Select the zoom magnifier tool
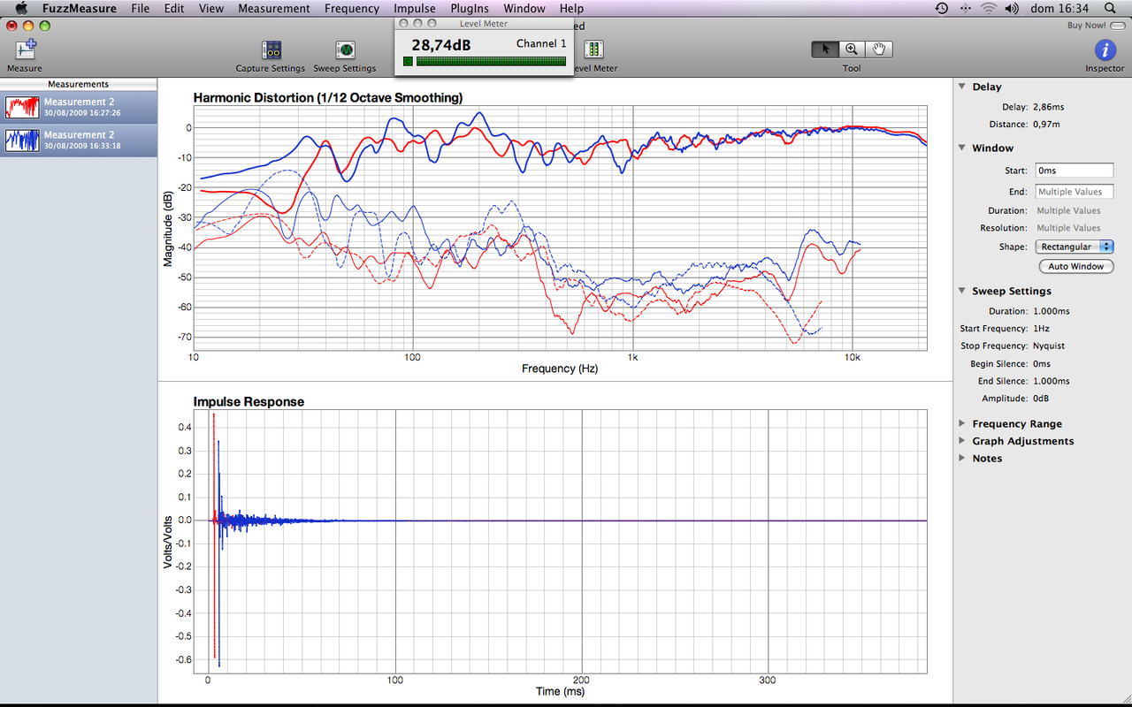 pos(852,49)
